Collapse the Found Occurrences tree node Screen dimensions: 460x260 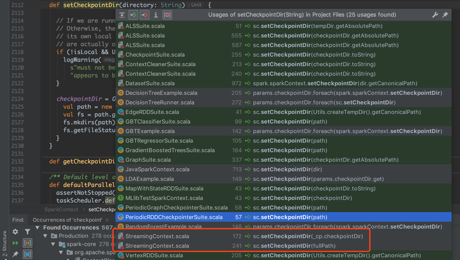[x=37, y=227]
